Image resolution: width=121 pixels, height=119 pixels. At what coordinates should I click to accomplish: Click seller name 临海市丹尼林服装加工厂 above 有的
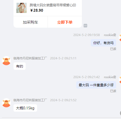pos(30,58)
